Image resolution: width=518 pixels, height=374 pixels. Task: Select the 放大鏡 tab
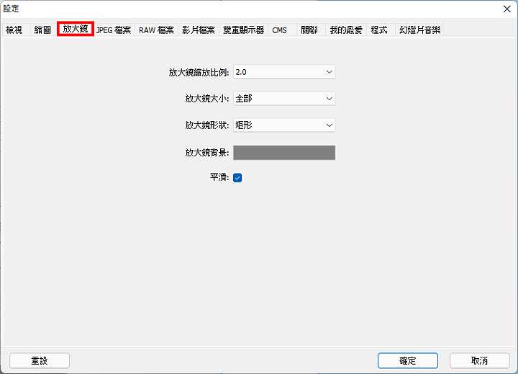76,29
